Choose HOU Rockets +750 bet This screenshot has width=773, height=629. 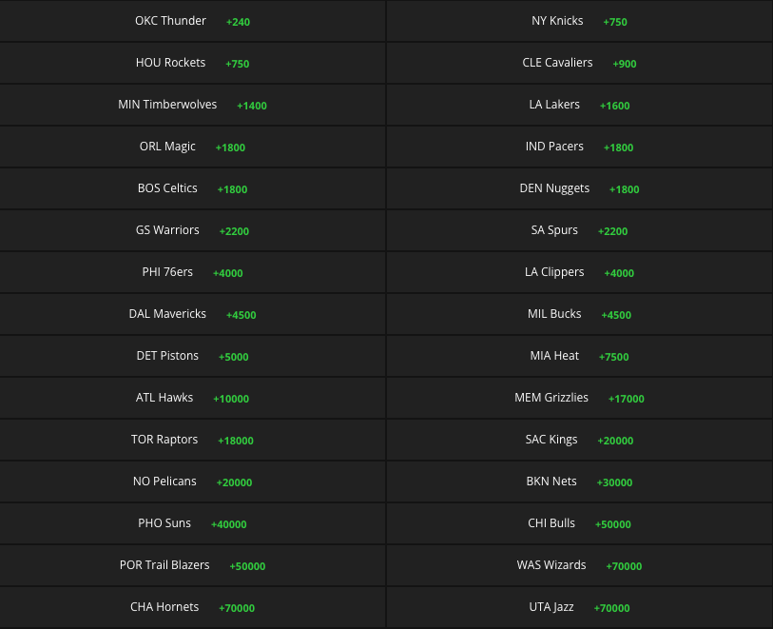pos(192,63)
